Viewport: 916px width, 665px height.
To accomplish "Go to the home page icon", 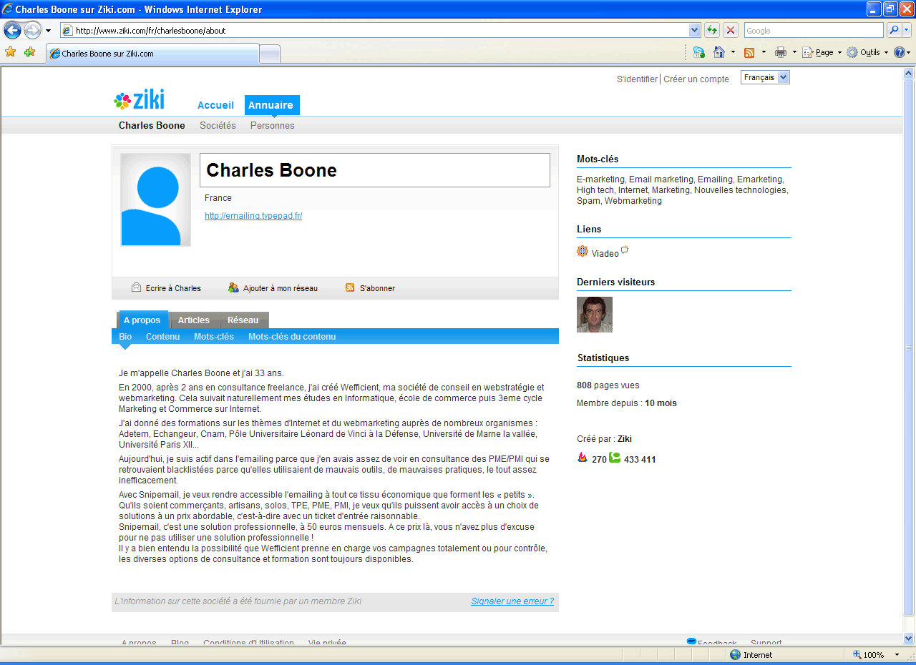I will pos(720,52).
